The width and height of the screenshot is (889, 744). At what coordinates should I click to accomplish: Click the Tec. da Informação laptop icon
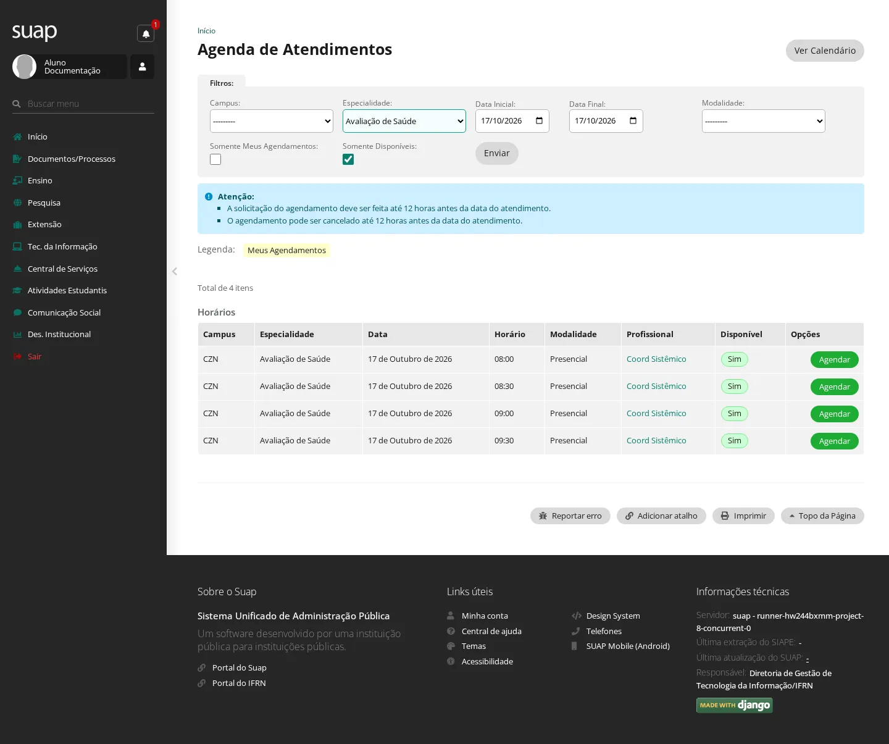point(17,246)
